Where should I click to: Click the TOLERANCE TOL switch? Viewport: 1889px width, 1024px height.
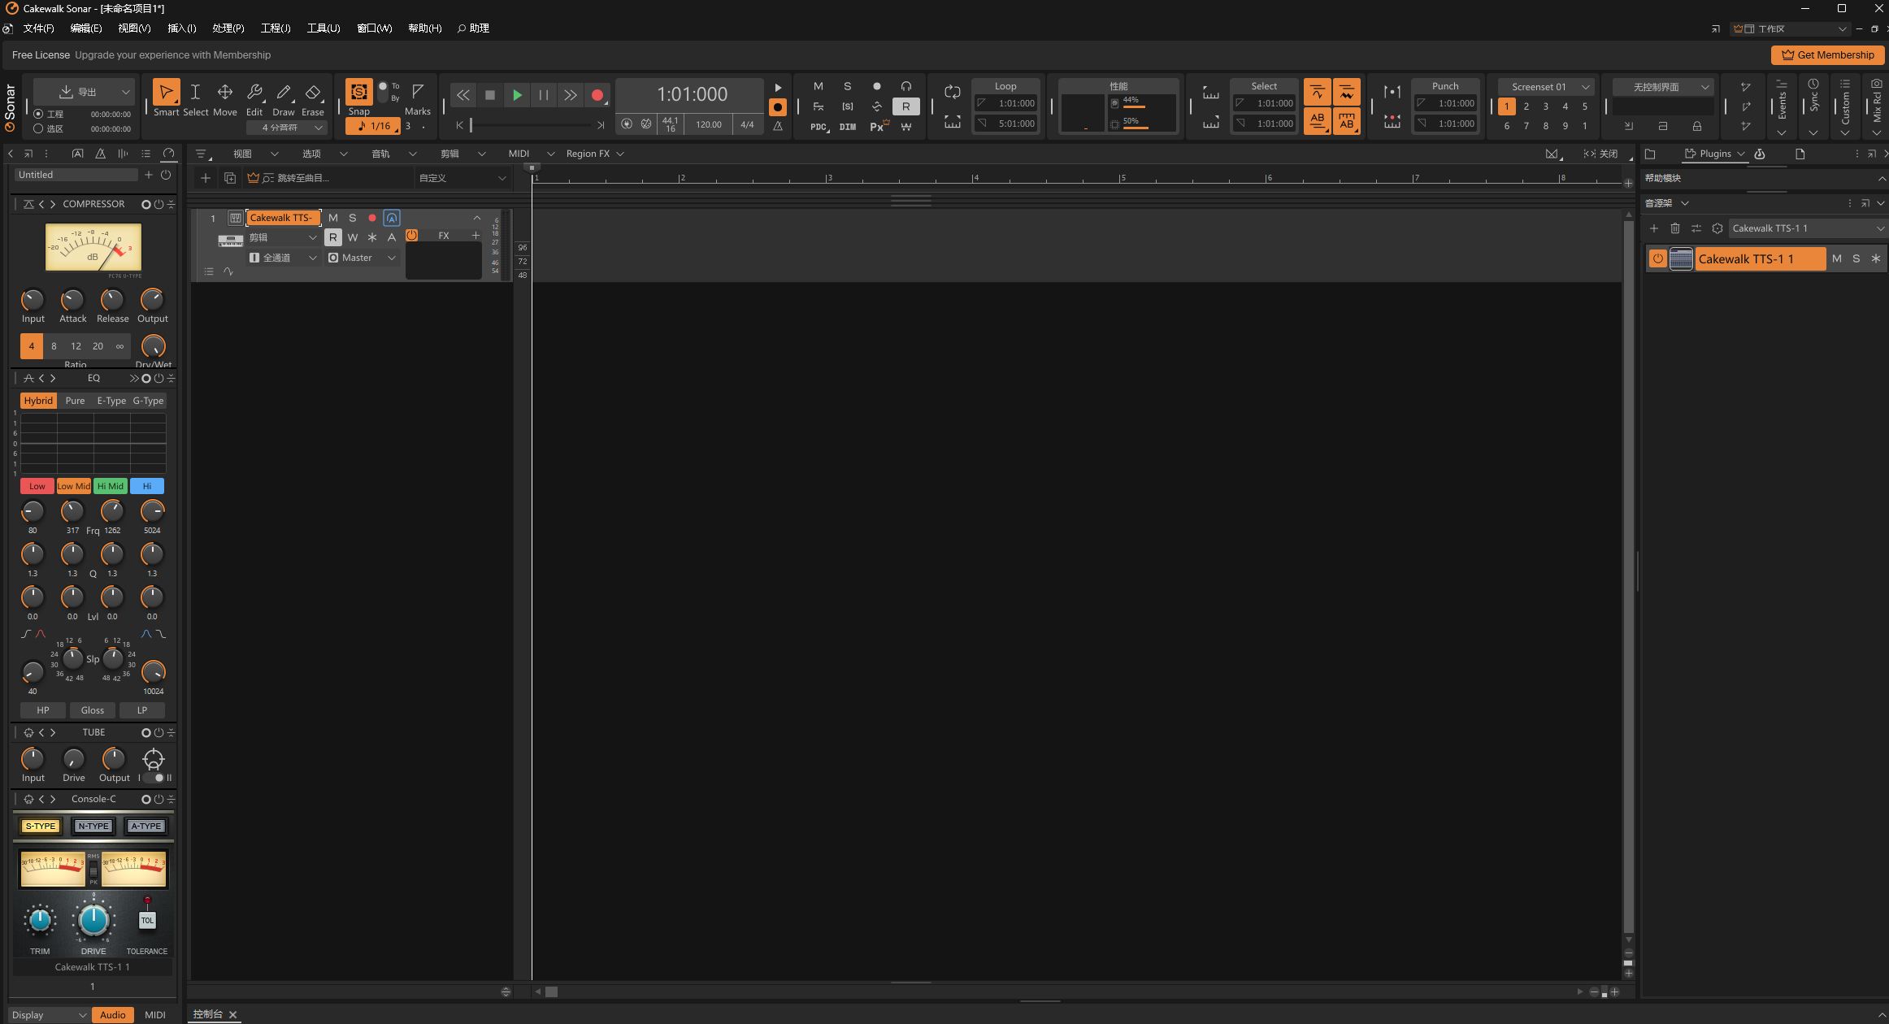point(147,921)
